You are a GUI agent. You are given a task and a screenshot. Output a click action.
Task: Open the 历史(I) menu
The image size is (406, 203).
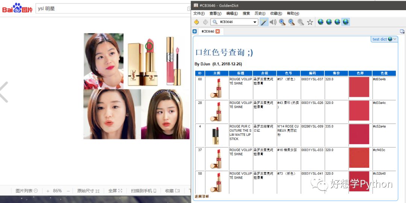260,14
